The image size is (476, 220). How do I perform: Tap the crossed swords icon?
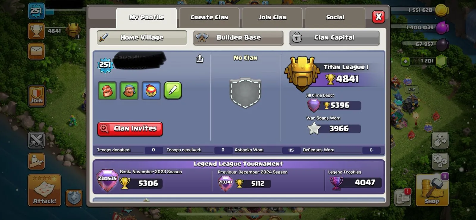click(36, 140)
